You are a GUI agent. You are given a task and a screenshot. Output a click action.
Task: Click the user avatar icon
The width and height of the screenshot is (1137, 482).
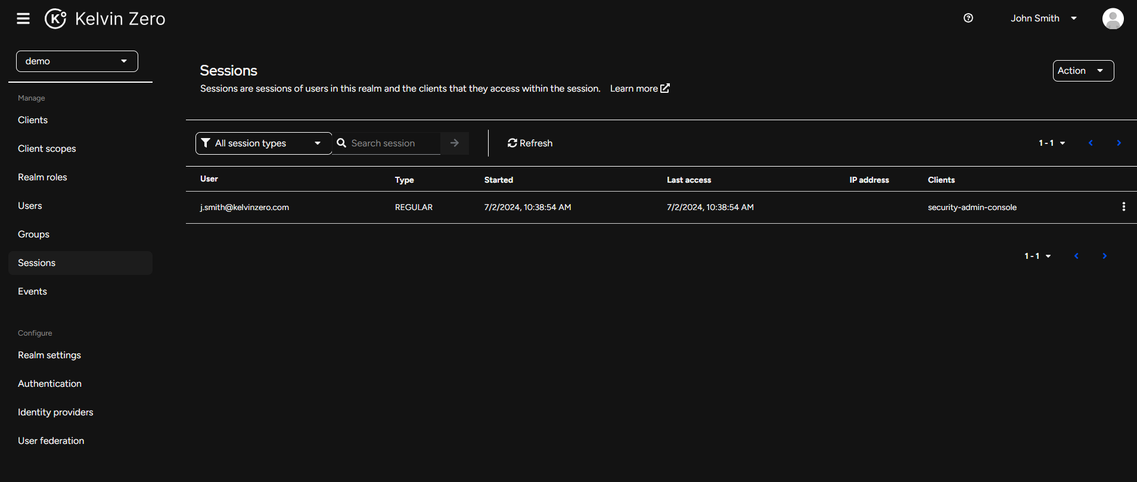click(x=1113, y=18)
